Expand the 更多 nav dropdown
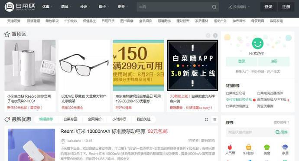This screenshot has width=299, height=161. pyautogui.click(x=123, y=7)
